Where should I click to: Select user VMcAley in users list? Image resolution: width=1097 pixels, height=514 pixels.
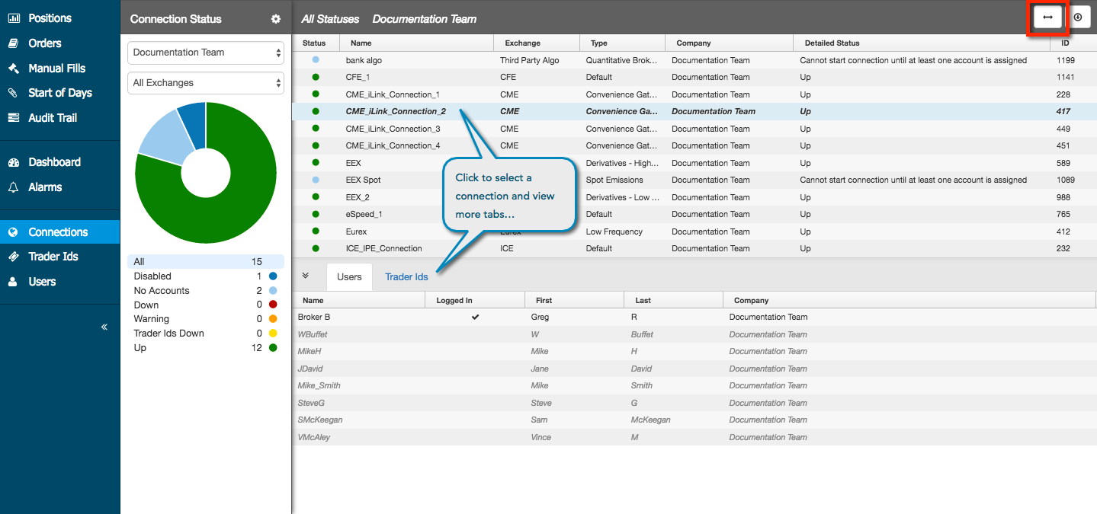tap(694, 437)
